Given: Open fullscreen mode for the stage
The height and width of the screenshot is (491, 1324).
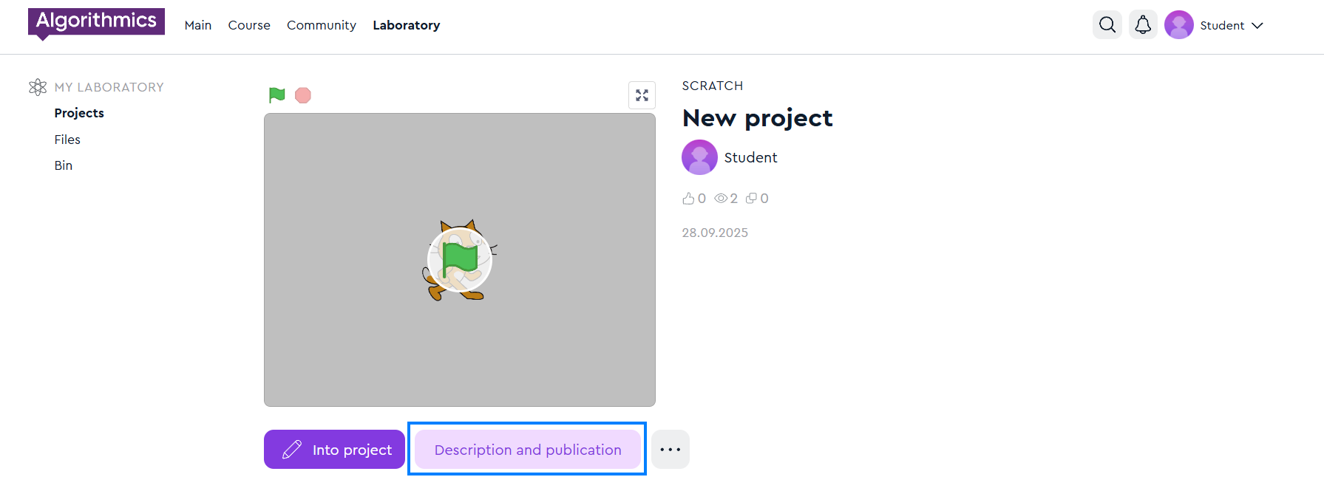Looking at the screenshot, I should (x=642, y=95).
